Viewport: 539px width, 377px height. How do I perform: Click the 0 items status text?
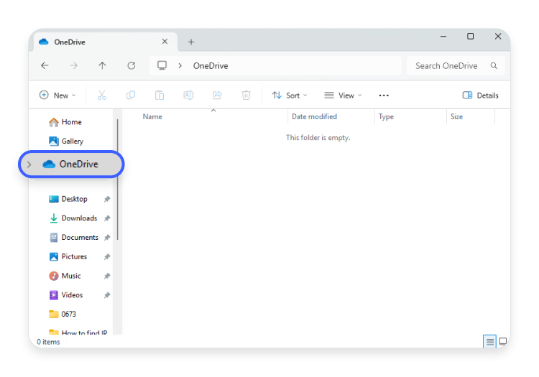click(48, 342)
